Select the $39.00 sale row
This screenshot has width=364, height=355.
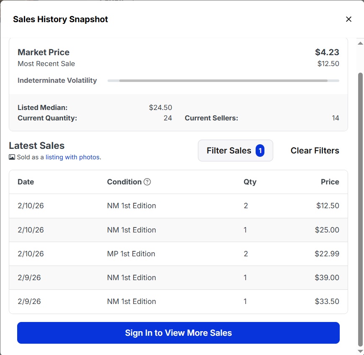[x=178, y=278]
